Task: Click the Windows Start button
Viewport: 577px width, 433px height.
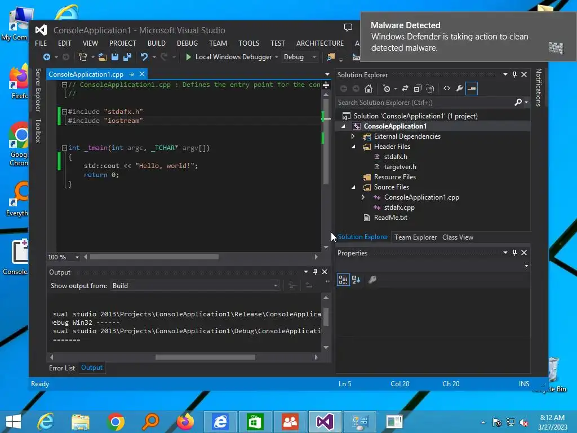Action: (14, 422)
